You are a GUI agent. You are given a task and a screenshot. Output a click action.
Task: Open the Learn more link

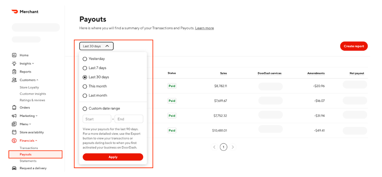point(204,28)
